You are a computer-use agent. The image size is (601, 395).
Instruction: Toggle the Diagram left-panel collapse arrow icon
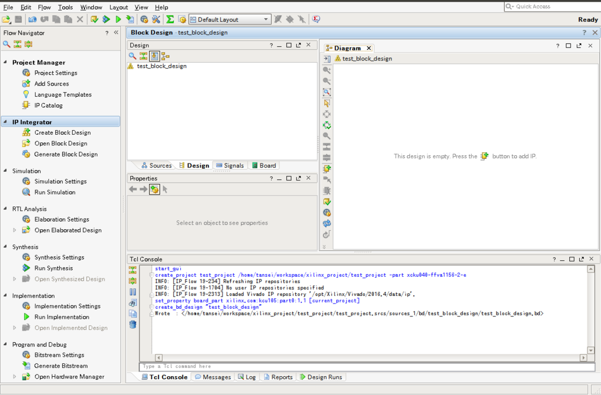click(x=326, y=59)
